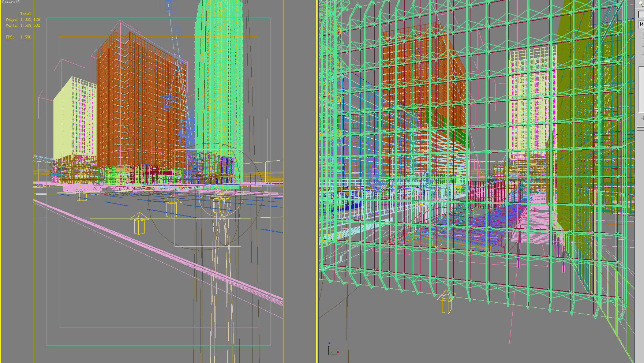Screen dimensions: 644x363
Task: Click the XYZ axis tripod in Camera12 viewport
Action: (333, 348)
